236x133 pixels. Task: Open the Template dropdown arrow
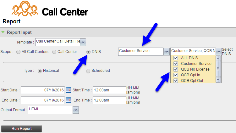83,42
